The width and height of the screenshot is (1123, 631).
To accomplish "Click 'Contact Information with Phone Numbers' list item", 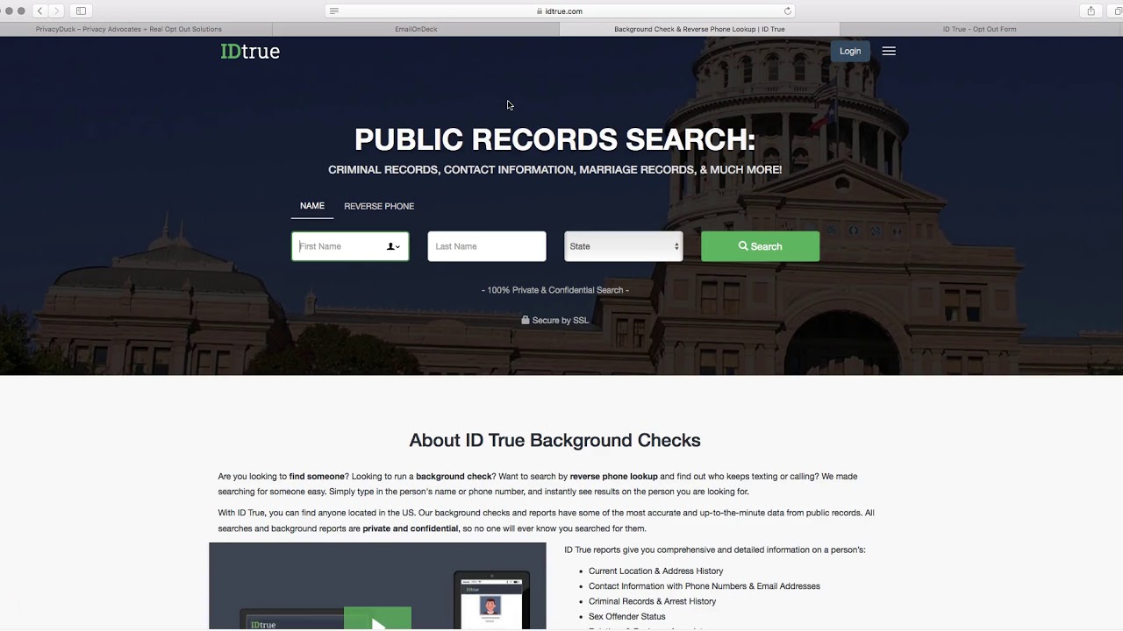I will coord(705,586).
